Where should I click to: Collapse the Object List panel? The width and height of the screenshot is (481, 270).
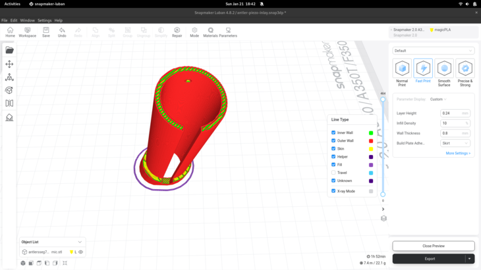(80, 242)
